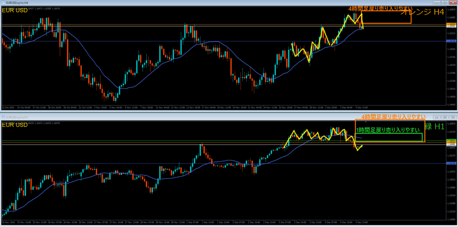Select the 'EUR USD' label on the H4 chart
458x227 pixels.
click(15, 10)
